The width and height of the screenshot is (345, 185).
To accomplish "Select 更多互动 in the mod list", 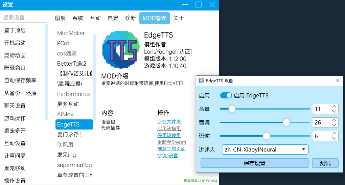I will click(x=74, y=104).
